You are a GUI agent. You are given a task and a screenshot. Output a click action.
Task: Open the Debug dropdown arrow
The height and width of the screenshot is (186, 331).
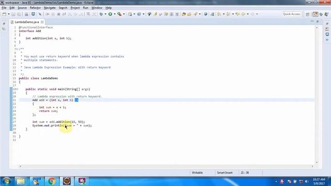pyautogui.click(x=106, y=14)
